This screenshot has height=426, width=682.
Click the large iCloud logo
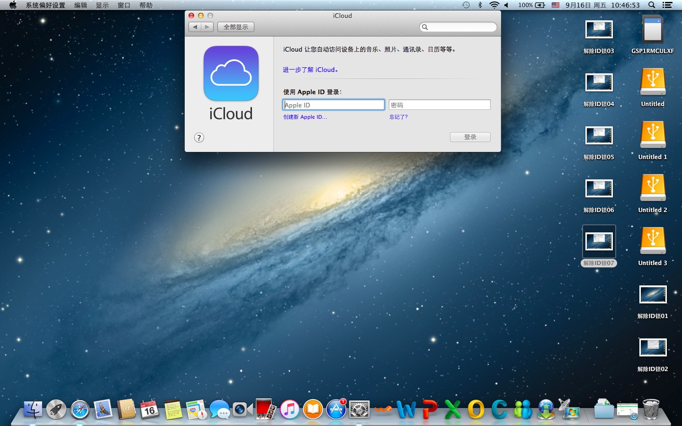231,73
